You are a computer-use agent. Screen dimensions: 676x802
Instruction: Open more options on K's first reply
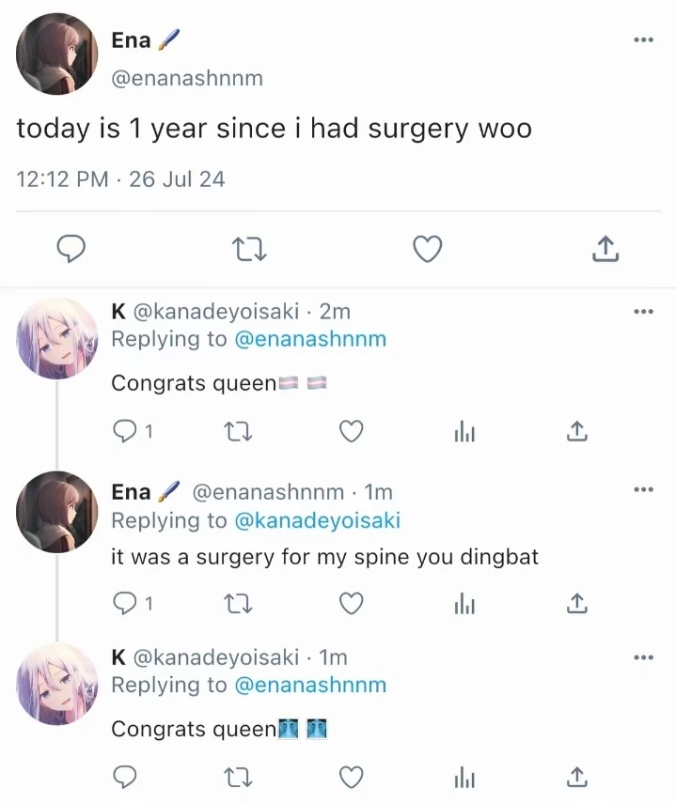click(x=643, y=311)
